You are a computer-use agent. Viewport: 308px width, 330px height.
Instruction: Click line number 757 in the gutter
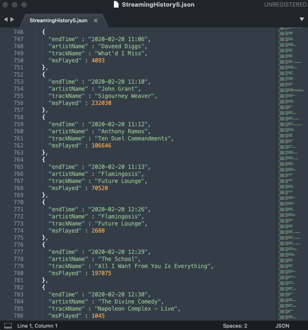coord(18,110)
